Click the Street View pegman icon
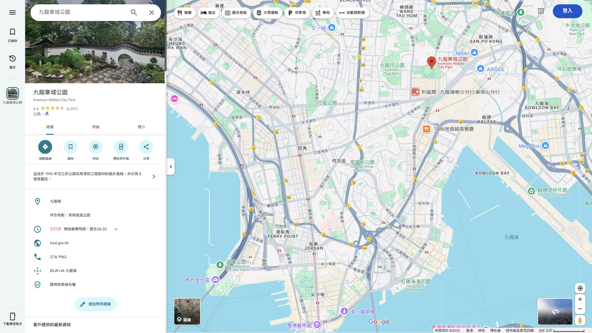Viewport: 592px width, 333px height. tap(580, 320)
